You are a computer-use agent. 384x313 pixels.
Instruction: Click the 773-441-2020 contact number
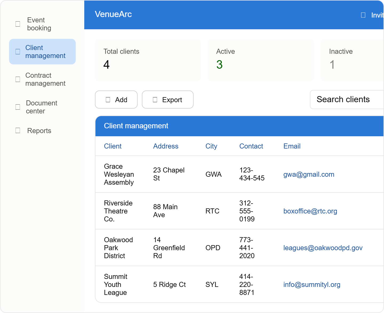point(247,248)
